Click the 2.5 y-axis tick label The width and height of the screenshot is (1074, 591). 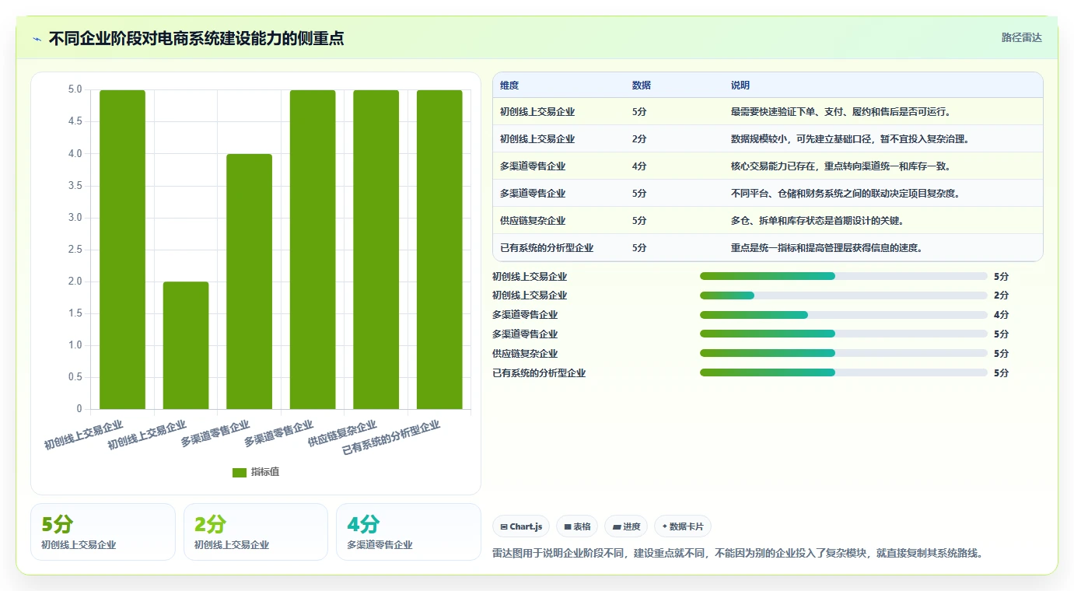tap(75, 250)
